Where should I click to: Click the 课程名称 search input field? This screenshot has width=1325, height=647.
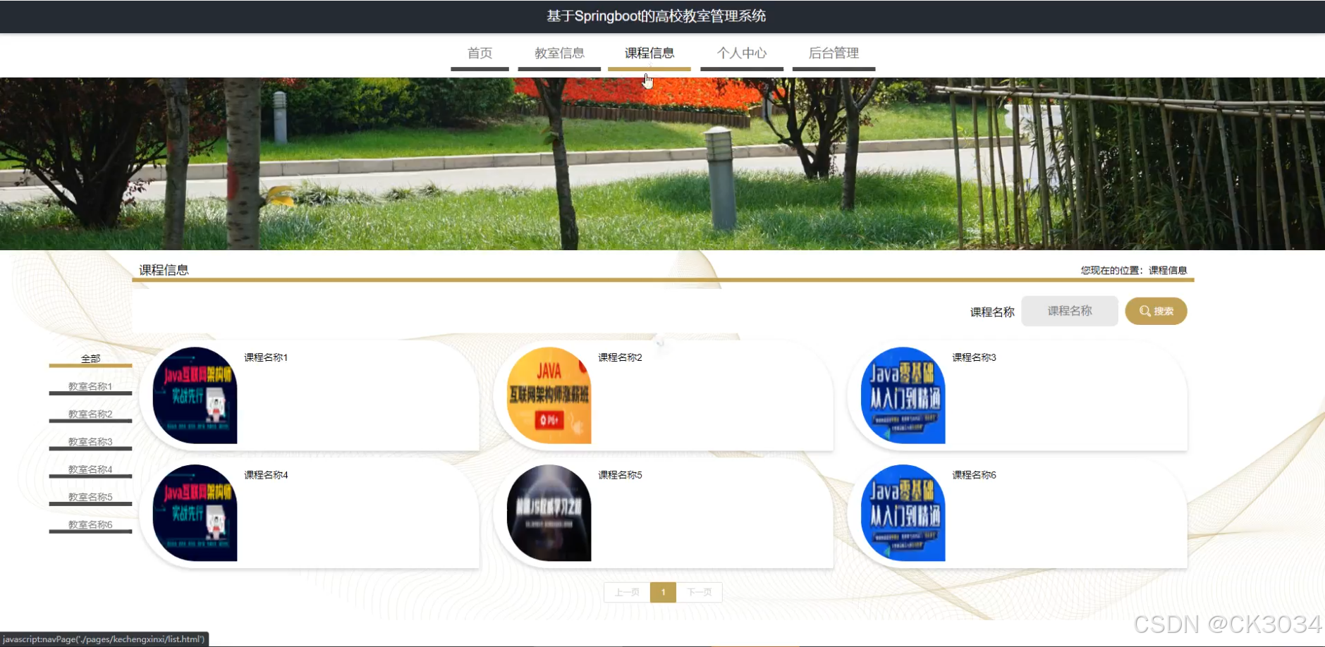coord(1069,311)
